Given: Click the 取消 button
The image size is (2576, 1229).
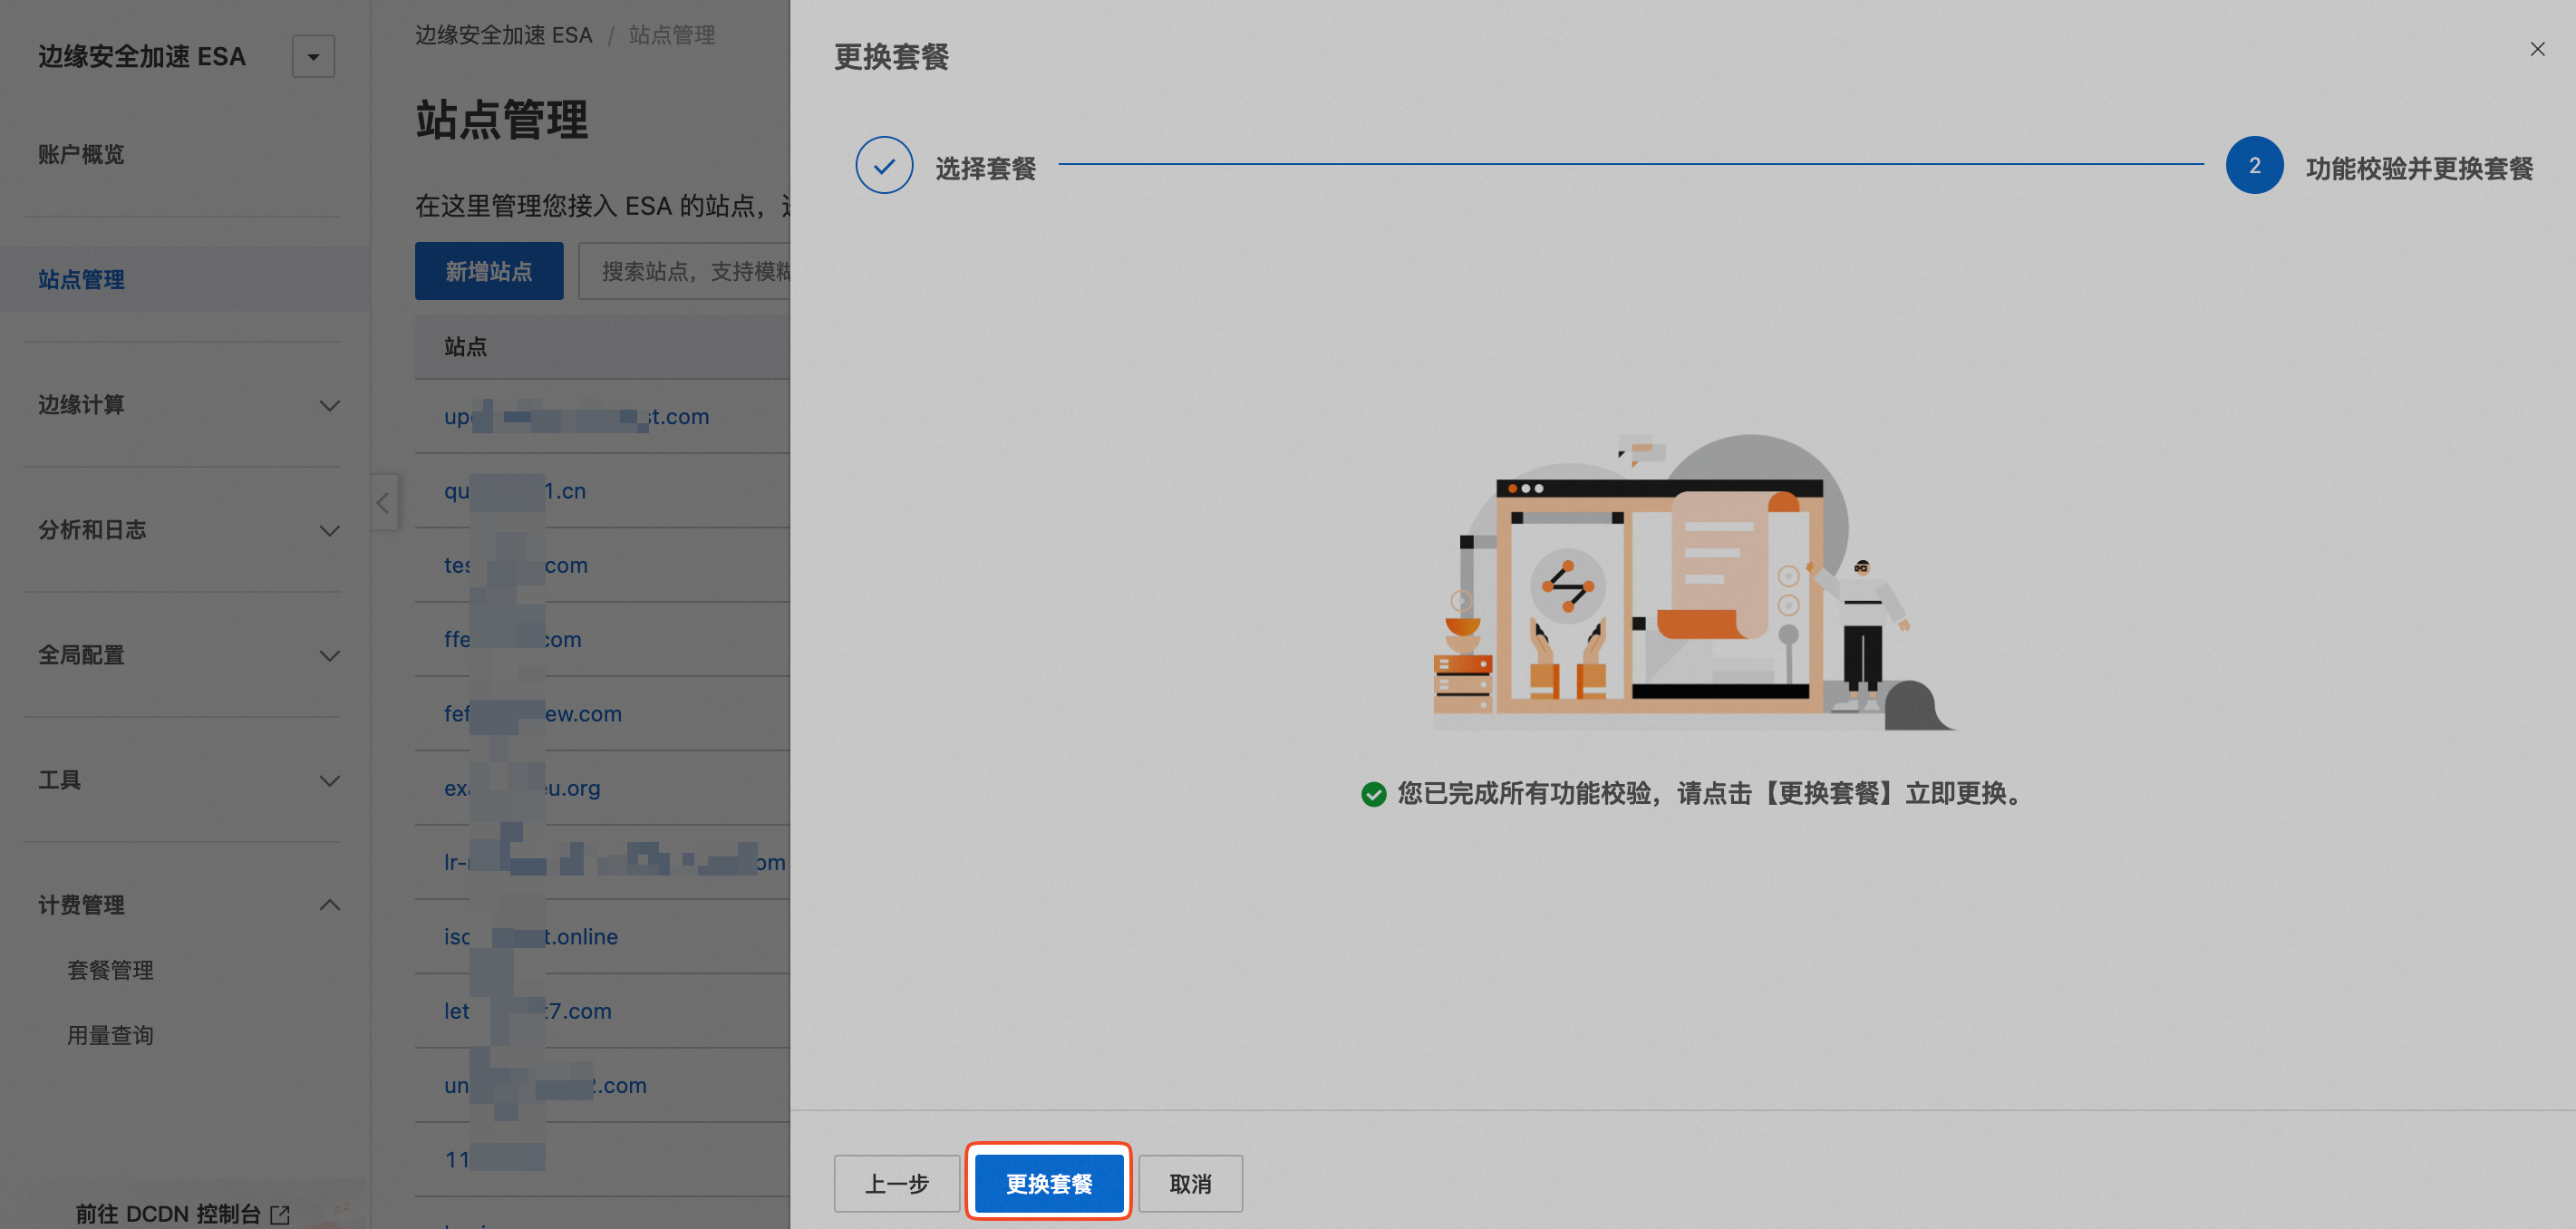Looking at the screenshot, I should [x=1190, y=1183].
